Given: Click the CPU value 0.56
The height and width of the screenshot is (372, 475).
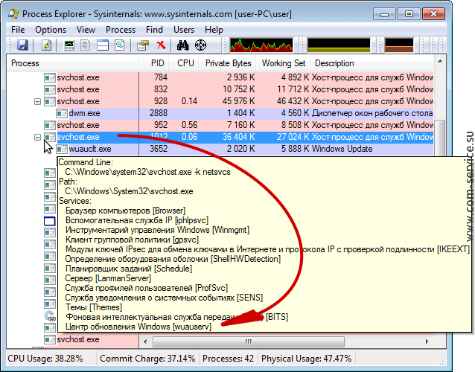Looking at the screenshot, I should coord(189,125).
